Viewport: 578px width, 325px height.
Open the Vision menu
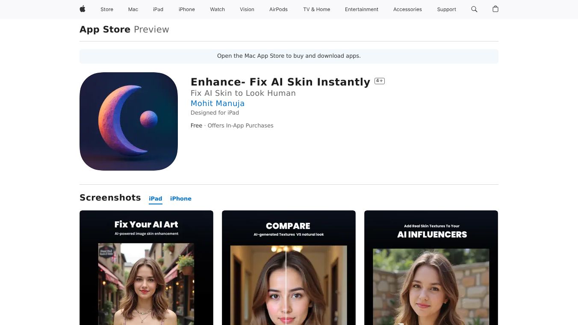[x=247, y=9]
